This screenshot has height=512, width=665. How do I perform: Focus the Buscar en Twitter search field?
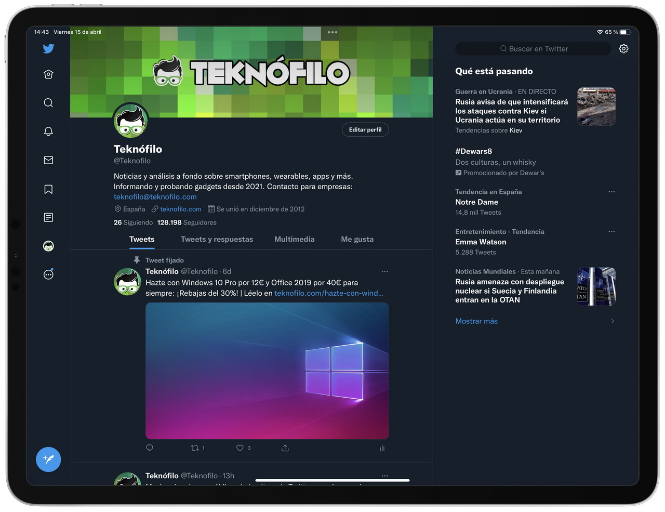point(534,49)
